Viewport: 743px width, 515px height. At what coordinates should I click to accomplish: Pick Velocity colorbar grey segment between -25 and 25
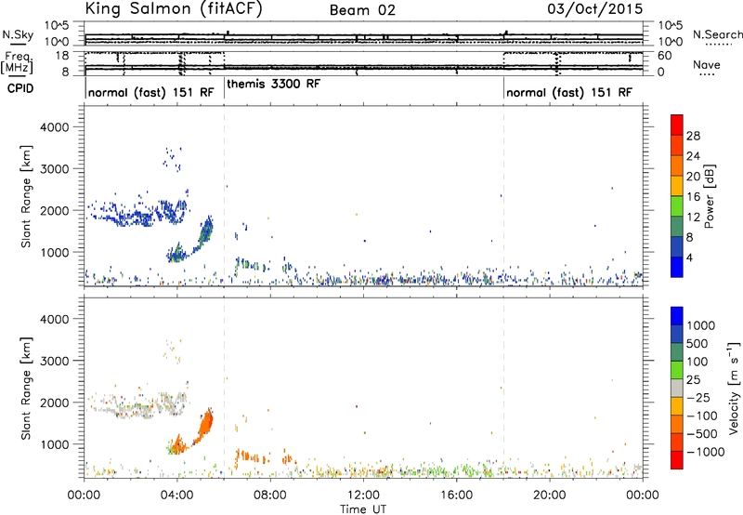click(677, 389)
